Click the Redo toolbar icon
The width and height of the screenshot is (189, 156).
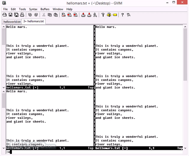[36, 15]
